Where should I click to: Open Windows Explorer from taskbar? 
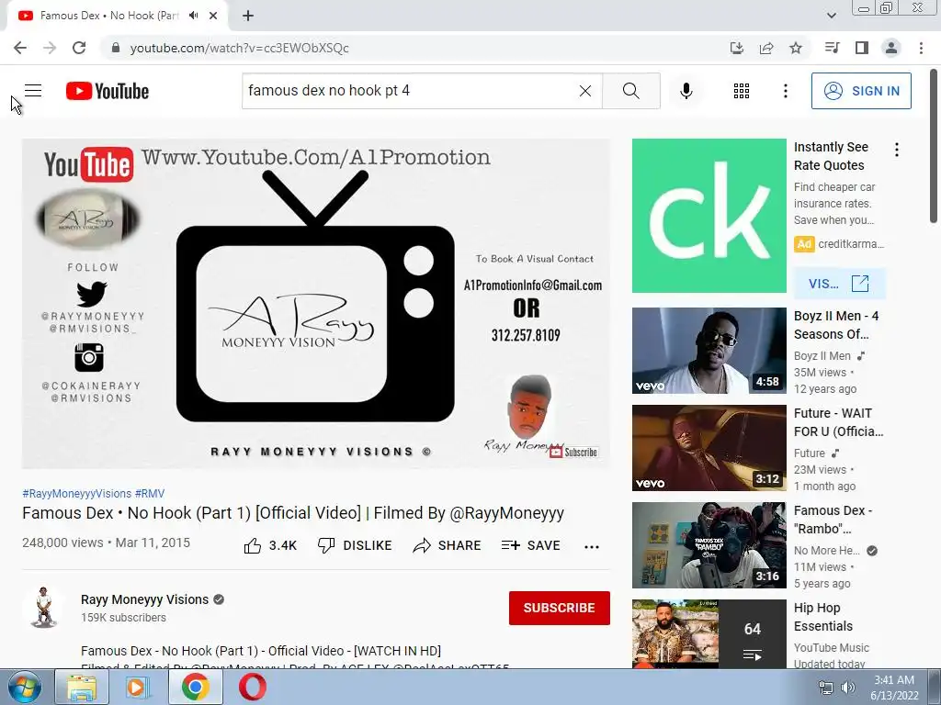coord(82,687)
